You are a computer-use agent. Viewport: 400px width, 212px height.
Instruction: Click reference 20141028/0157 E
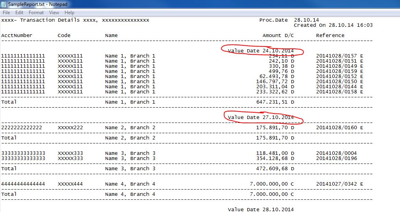pyautogui.click(x=339, y=56)
